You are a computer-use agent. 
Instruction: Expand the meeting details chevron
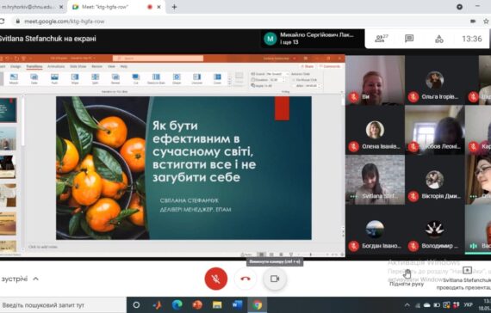pyautogui.click(x=35, y=279)
